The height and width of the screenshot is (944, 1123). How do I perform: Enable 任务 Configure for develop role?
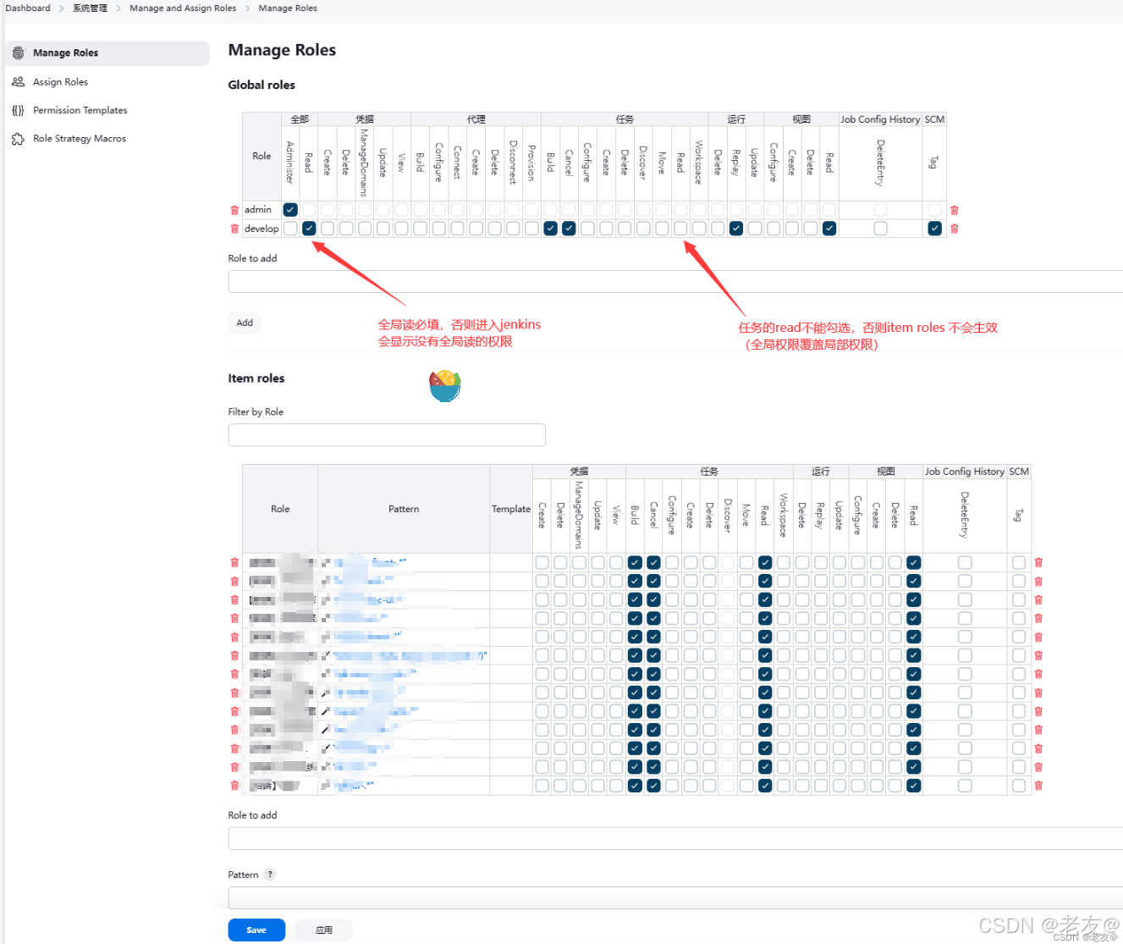tap(587, 229)
